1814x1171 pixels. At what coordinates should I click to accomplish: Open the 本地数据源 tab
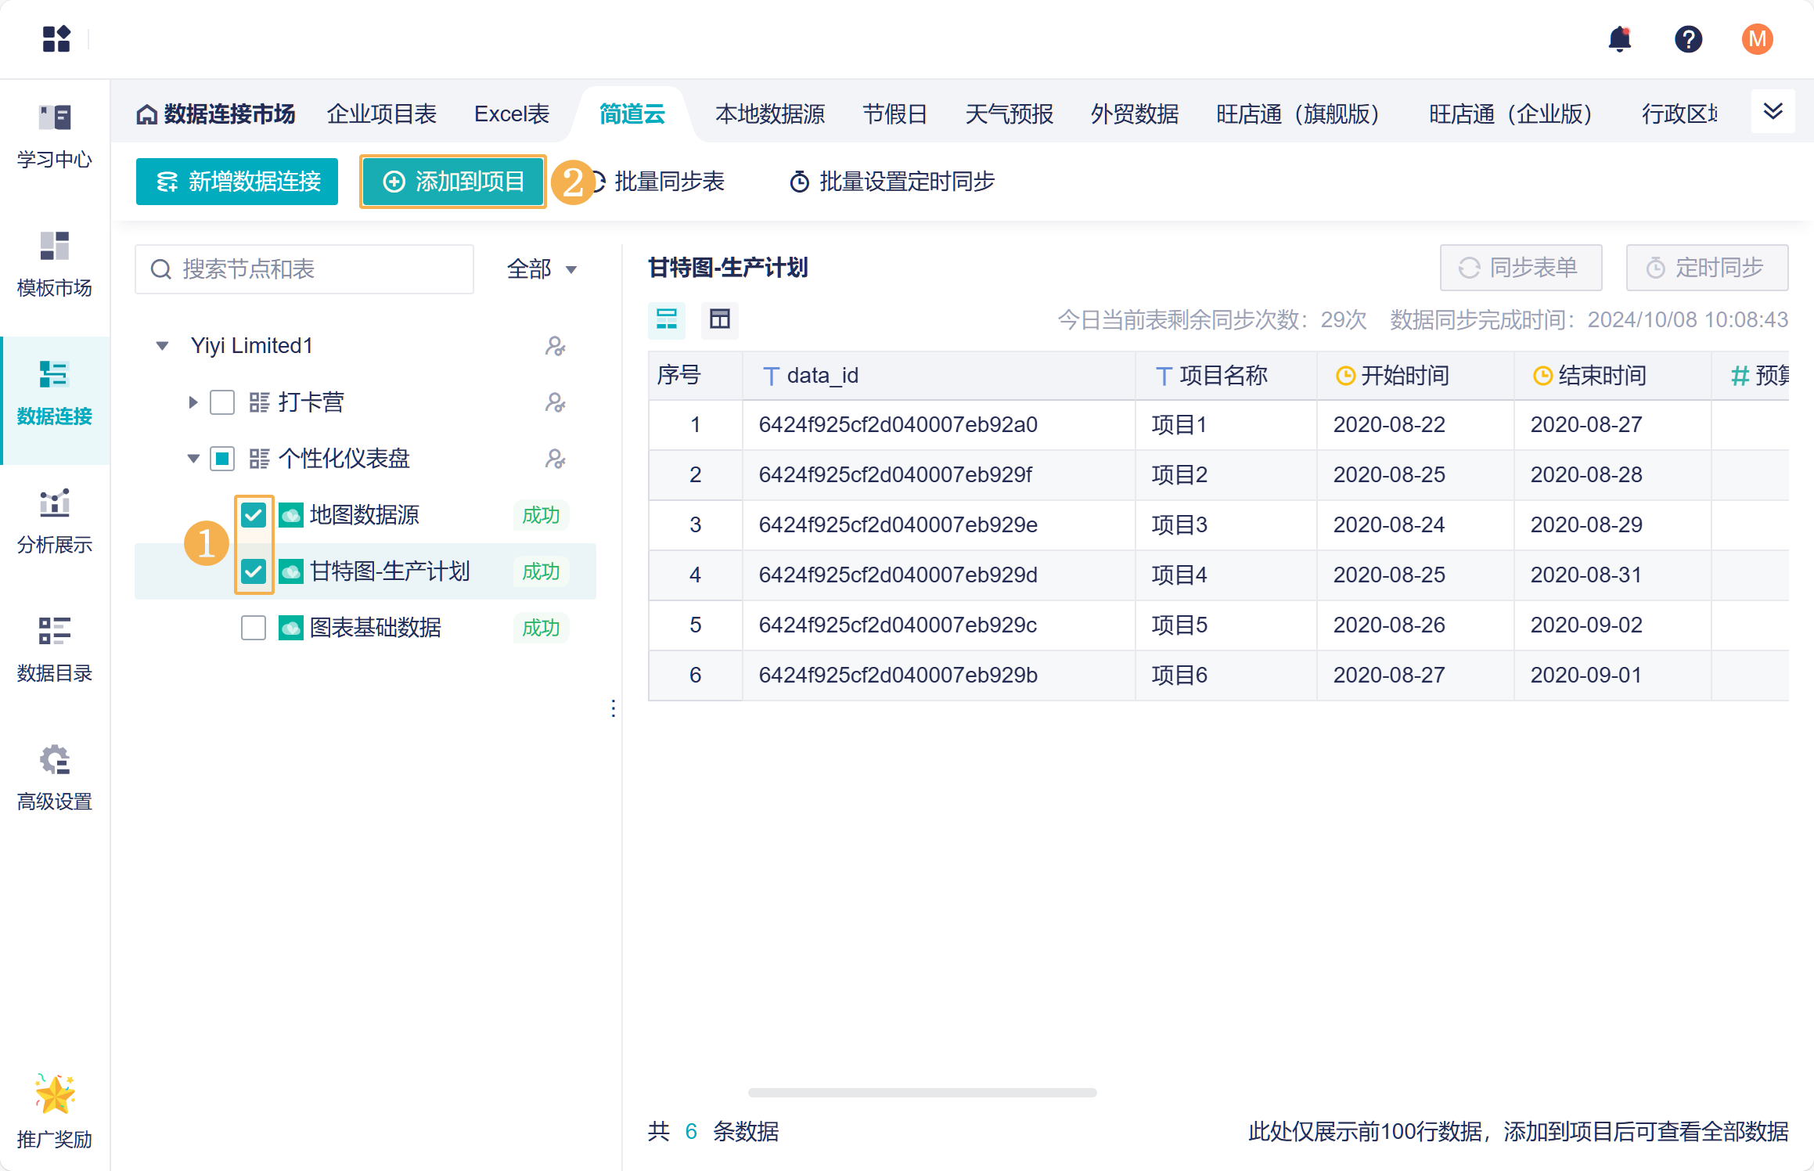coord(770,114)
